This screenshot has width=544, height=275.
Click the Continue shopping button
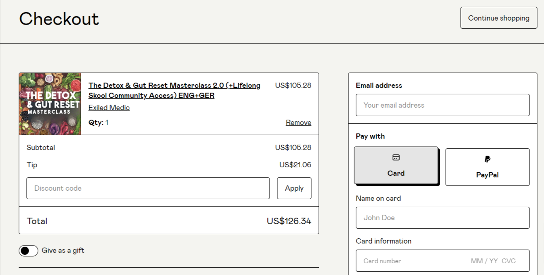tap(498, 18)
